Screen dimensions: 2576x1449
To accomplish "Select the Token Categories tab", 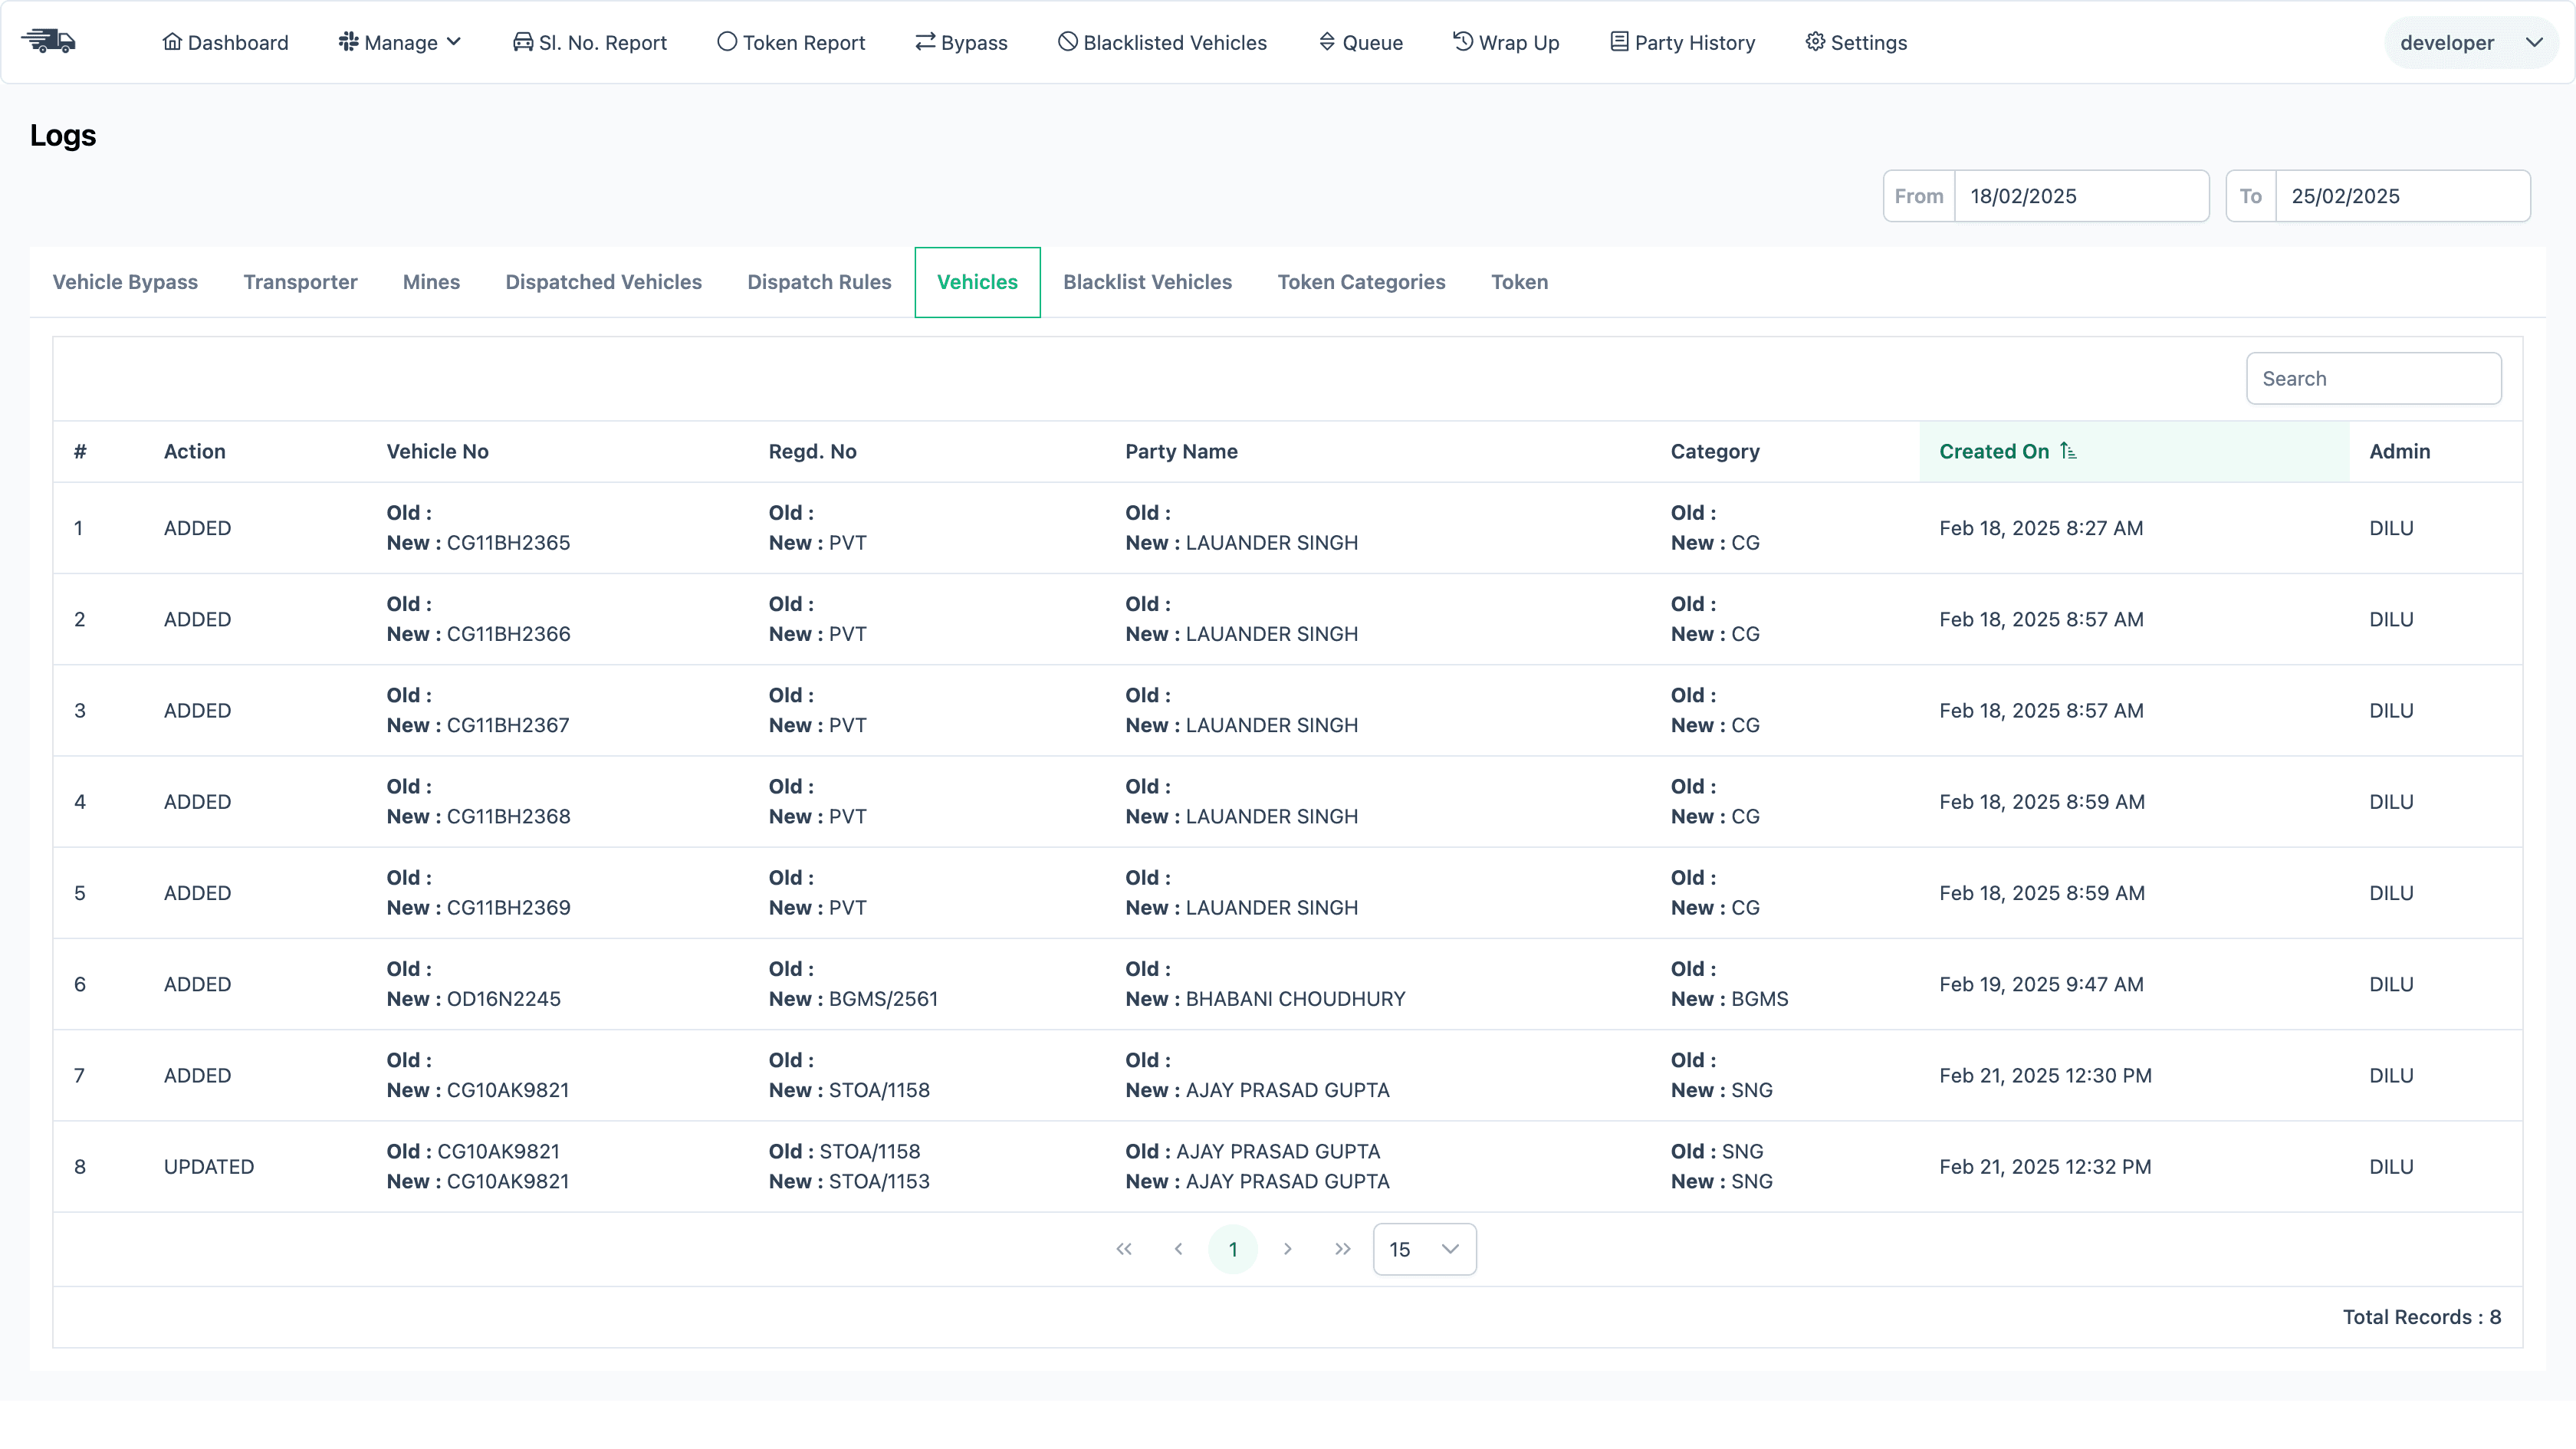I will tap(1361, 282).
